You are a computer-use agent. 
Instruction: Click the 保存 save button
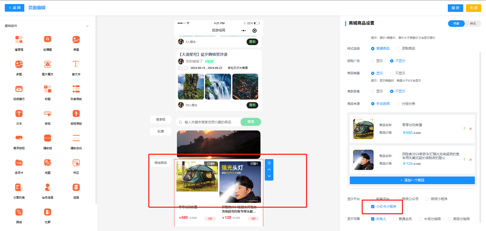[x=455, y=8]
